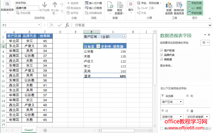Click 推荐的数据透视表 recommended PivotTables
This screenshot has width=213, height=133.
[179, 8]
